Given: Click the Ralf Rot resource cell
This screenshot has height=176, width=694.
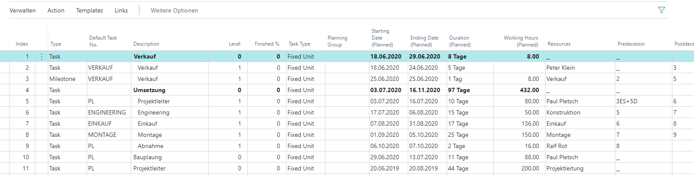Looking at the screenshot, I should point(557,146).
